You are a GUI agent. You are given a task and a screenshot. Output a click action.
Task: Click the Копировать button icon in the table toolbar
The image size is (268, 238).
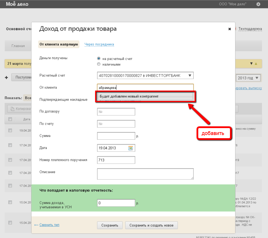(x=12, y=109)
